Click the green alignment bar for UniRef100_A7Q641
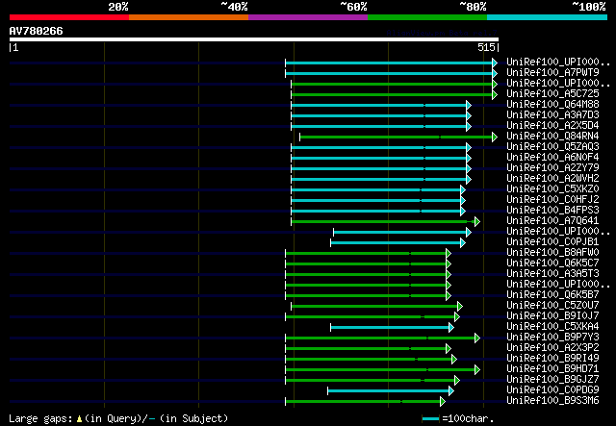The width and height of the screenshot is (616, 426). click(383, 222)
